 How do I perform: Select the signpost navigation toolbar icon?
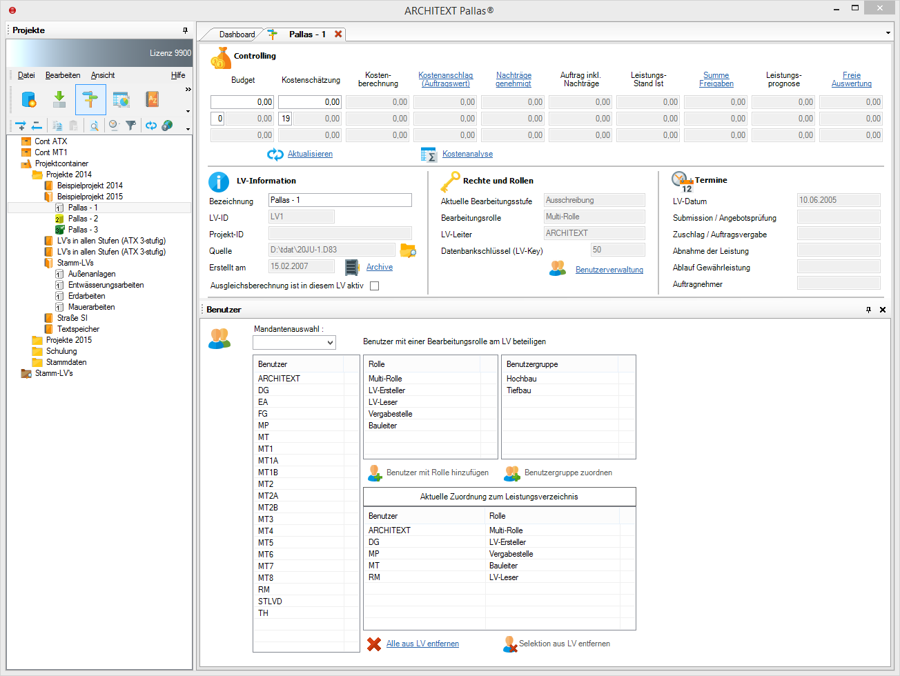90,99
